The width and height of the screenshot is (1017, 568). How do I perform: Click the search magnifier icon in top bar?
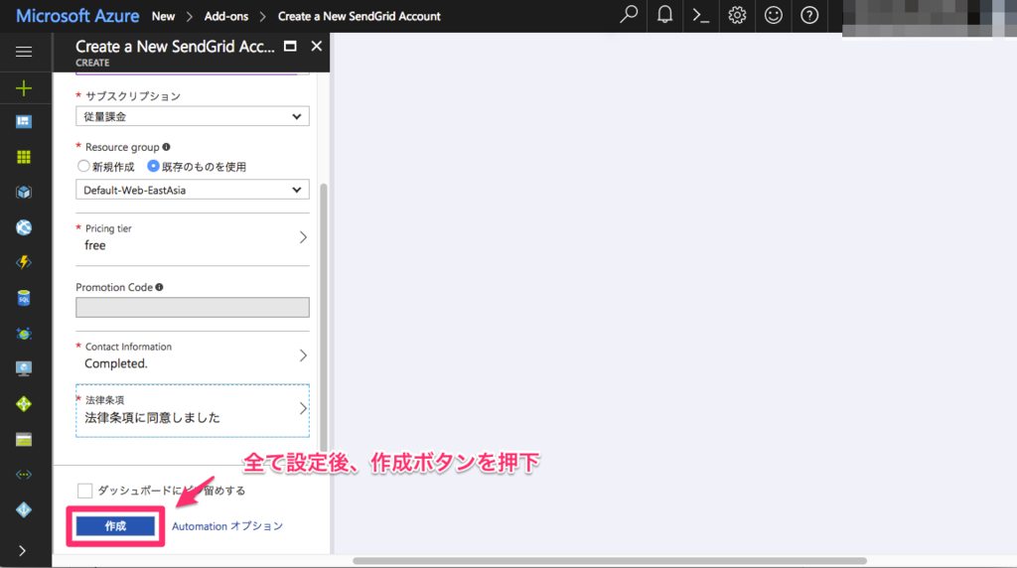(629, 15)
